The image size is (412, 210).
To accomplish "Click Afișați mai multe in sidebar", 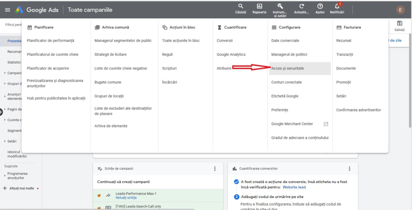I will click(22, 188).
